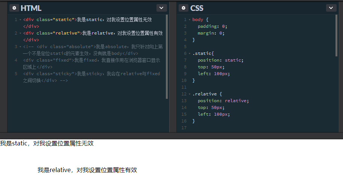
Task: Click the "padding: 0;" CSS line
Action: [212, 26]
